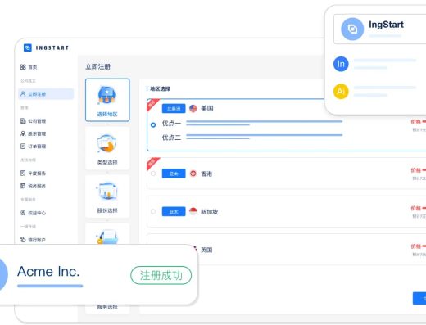The height and width of the screenshot is (325, 426).
Task: Select the 股份选择 step card
Action: pyautogui.click(x=107, y=196)
